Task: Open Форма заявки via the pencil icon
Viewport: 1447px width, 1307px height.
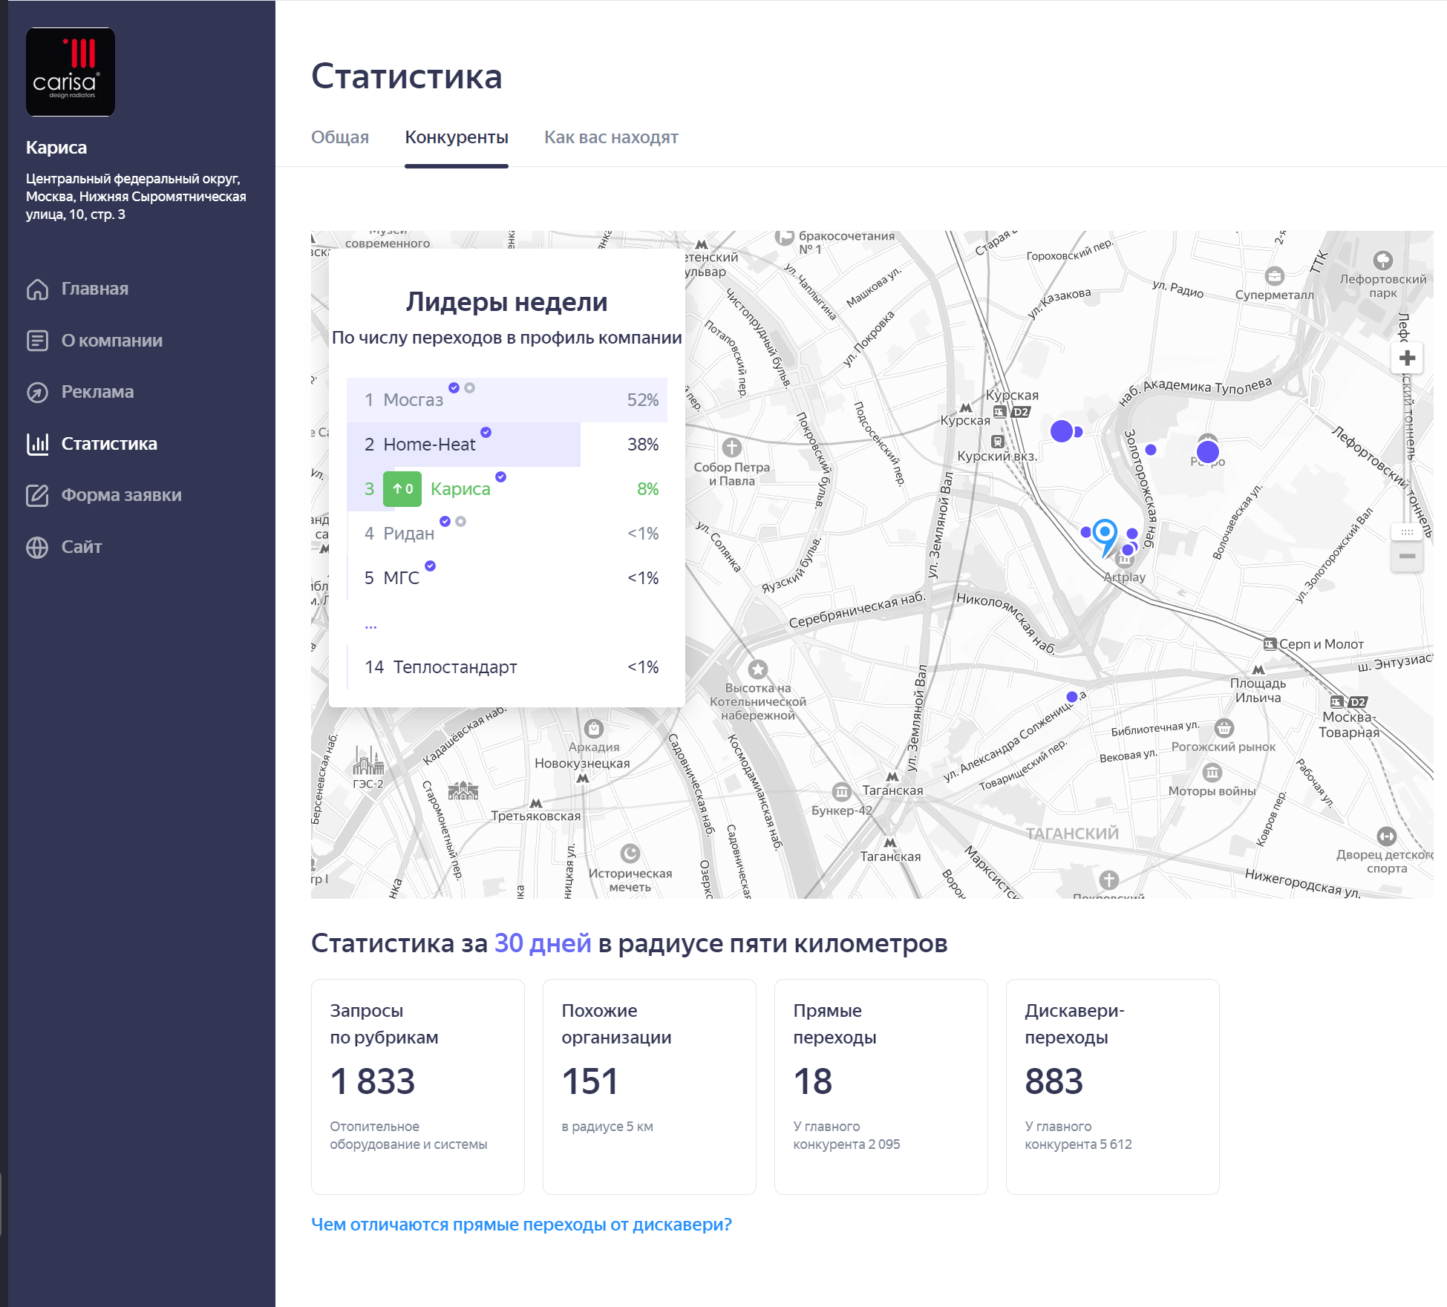Action: click(x=37, y=495)
